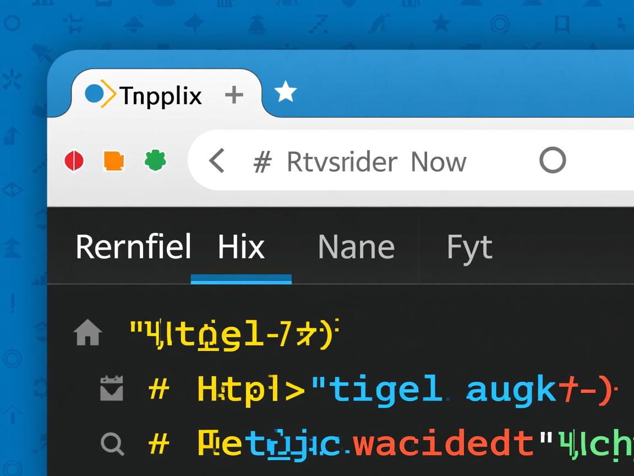Switch to the Rernfiel tab
The height and width of the screenshot is (476, 634).
[133, 246]
